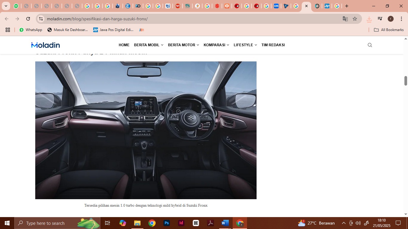Open the JPR icon bookmark
This screenshot has width=408, height=229.
click(142, 30)
